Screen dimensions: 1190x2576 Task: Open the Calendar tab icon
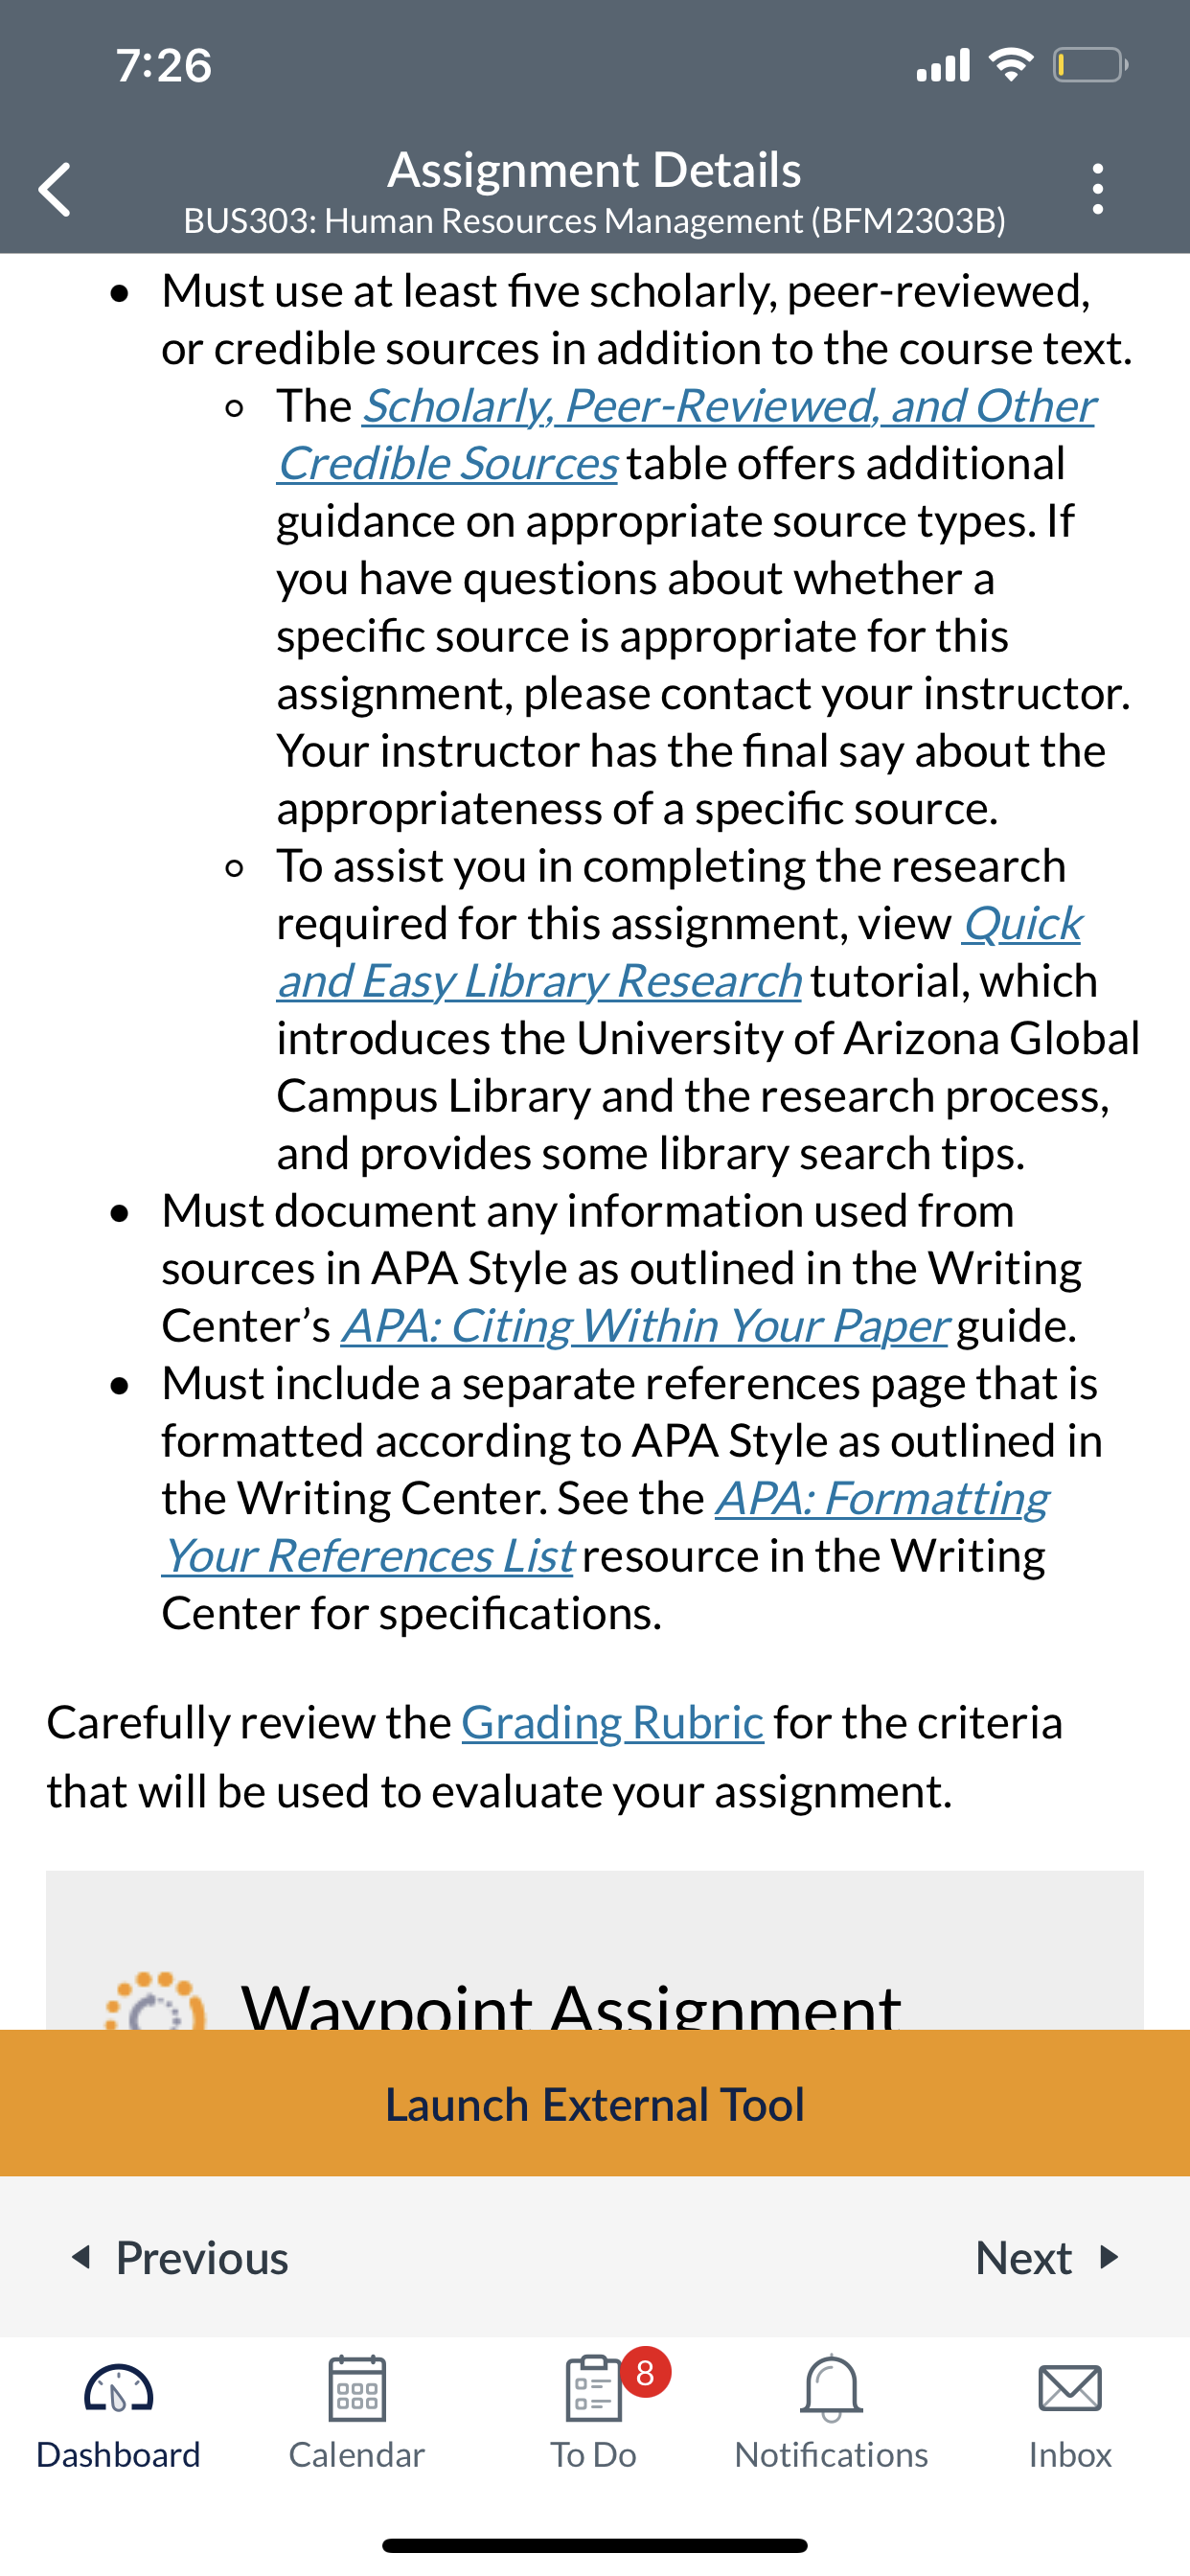(x=357, y=2388)
